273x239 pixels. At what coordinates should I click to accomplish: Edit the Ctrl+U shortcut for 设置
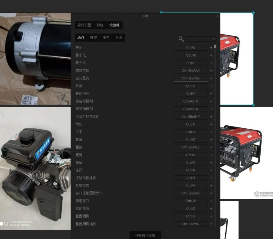(191, 86)
